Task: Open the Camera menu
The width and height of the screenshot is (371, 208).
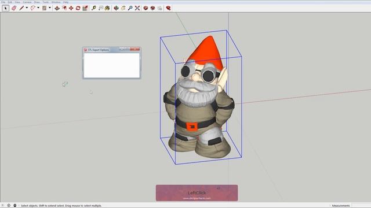Action: (27, 2)
